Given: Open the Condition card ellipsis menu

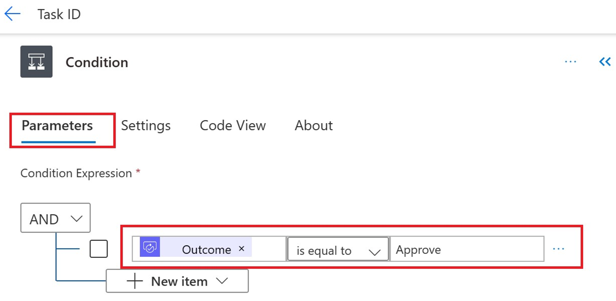Looking at the screenshot, I should pos(571,62).
